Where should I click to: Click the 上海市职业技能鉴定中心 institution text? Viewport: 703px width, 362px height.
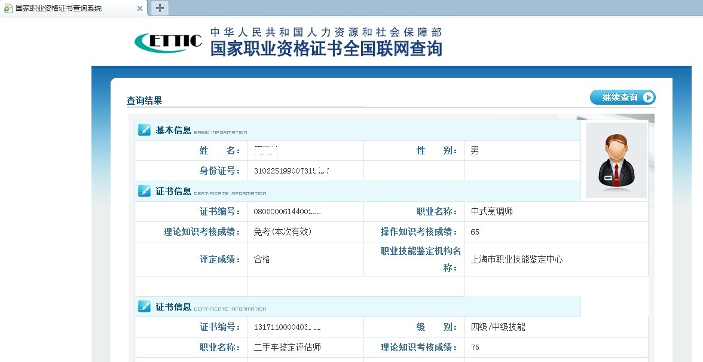point(516,260)
